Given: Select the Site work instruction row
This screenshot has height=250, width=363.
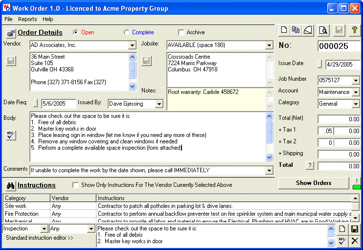Looking at the screenshot, I should point(177,206).
